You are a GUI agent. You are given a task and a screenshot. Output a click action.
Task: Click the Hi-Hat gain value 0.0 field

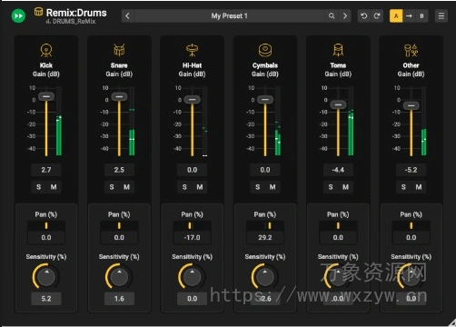coord(193,170)
